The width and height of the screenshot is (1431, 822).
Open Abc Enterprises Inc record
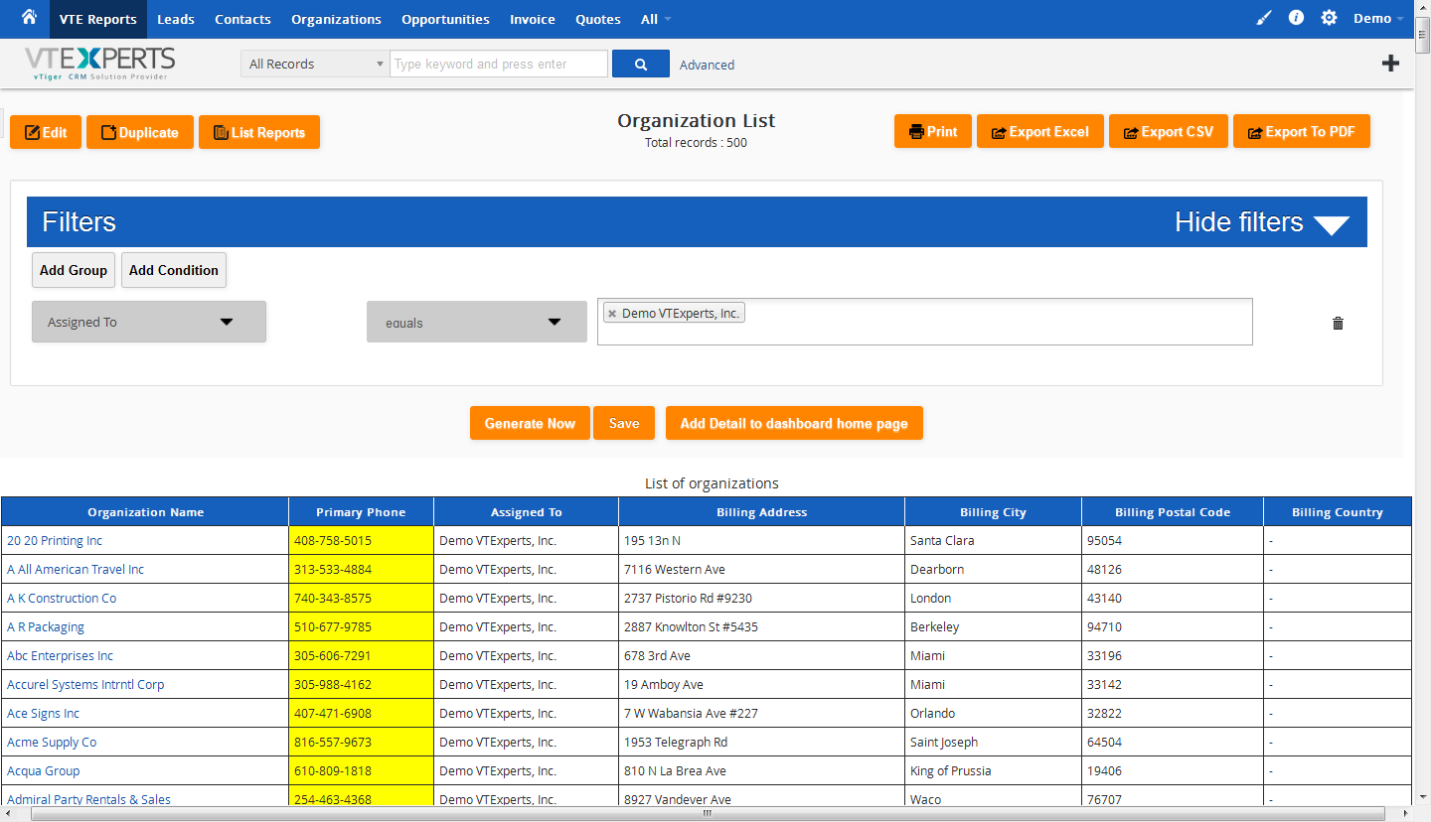coord(61,656)
